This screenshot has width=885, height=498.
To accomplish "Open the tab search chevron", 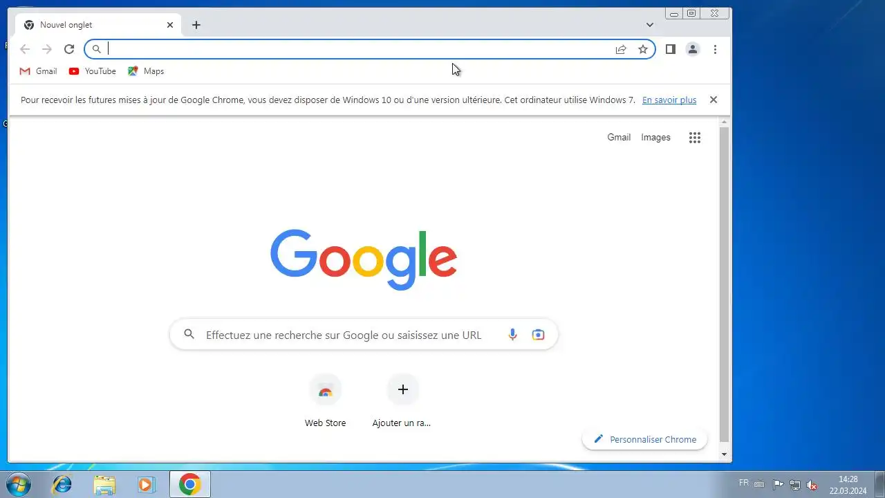I will 650,25.
